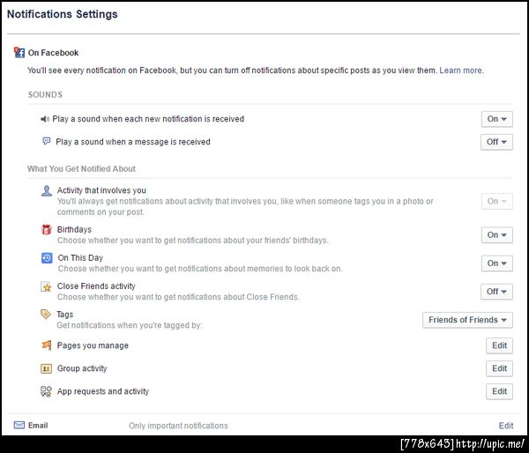
Task: Open the Learn more link
Action: tap(461, 71)
